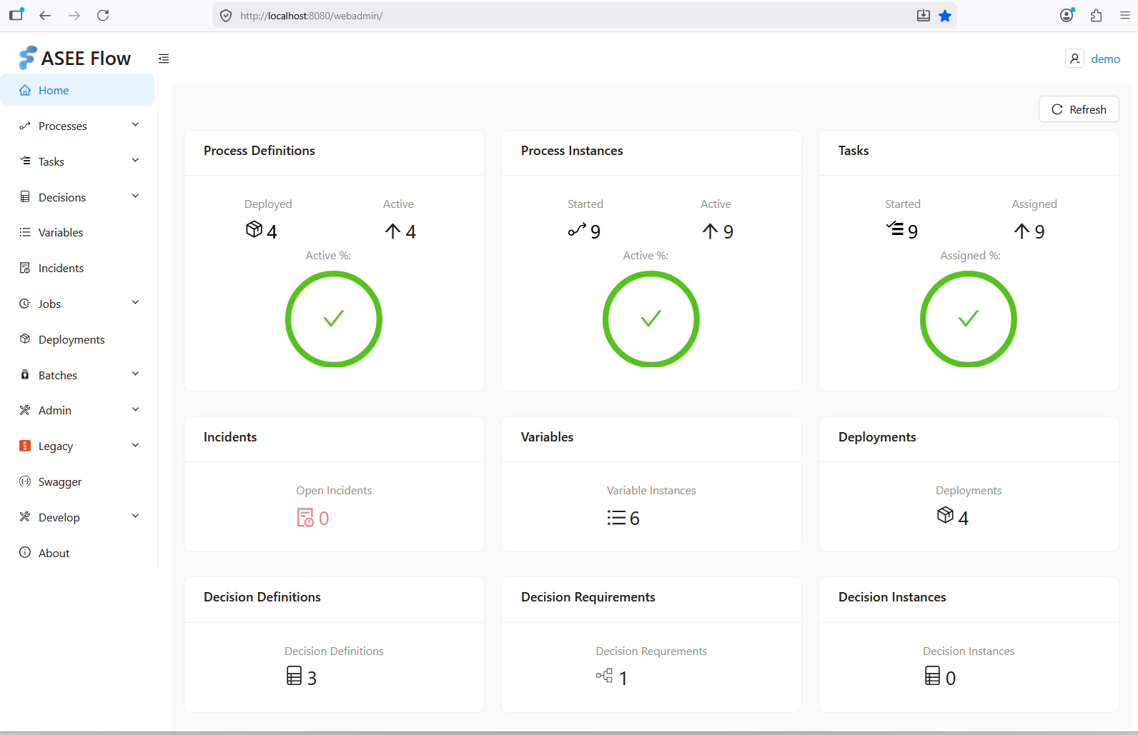The width and height of the screenshot is (1138, 735).
Task: Click the Jobs clock icon in sidebar
Action: point(25,304)
